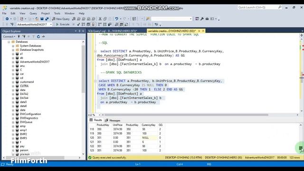
Task: Toggle Include Client Statistics
Action: [110, 24]
